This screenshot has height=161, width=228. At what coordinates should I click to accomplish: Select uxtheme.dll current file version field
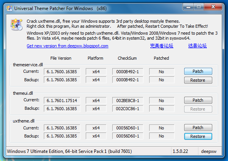(x=62, y=128)
